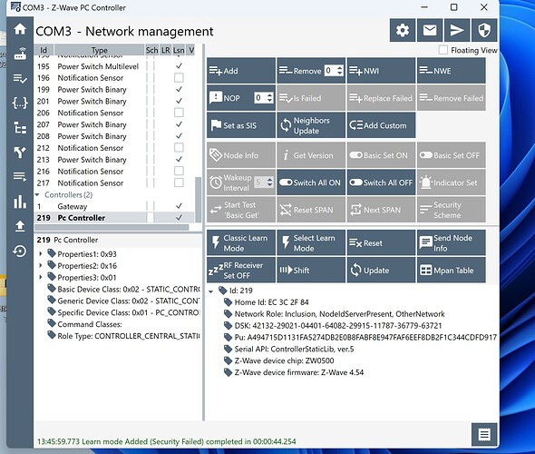Viewport: 535px width, 454px height.
Task: Open the Mpan Table
Action: coord(451,271)
